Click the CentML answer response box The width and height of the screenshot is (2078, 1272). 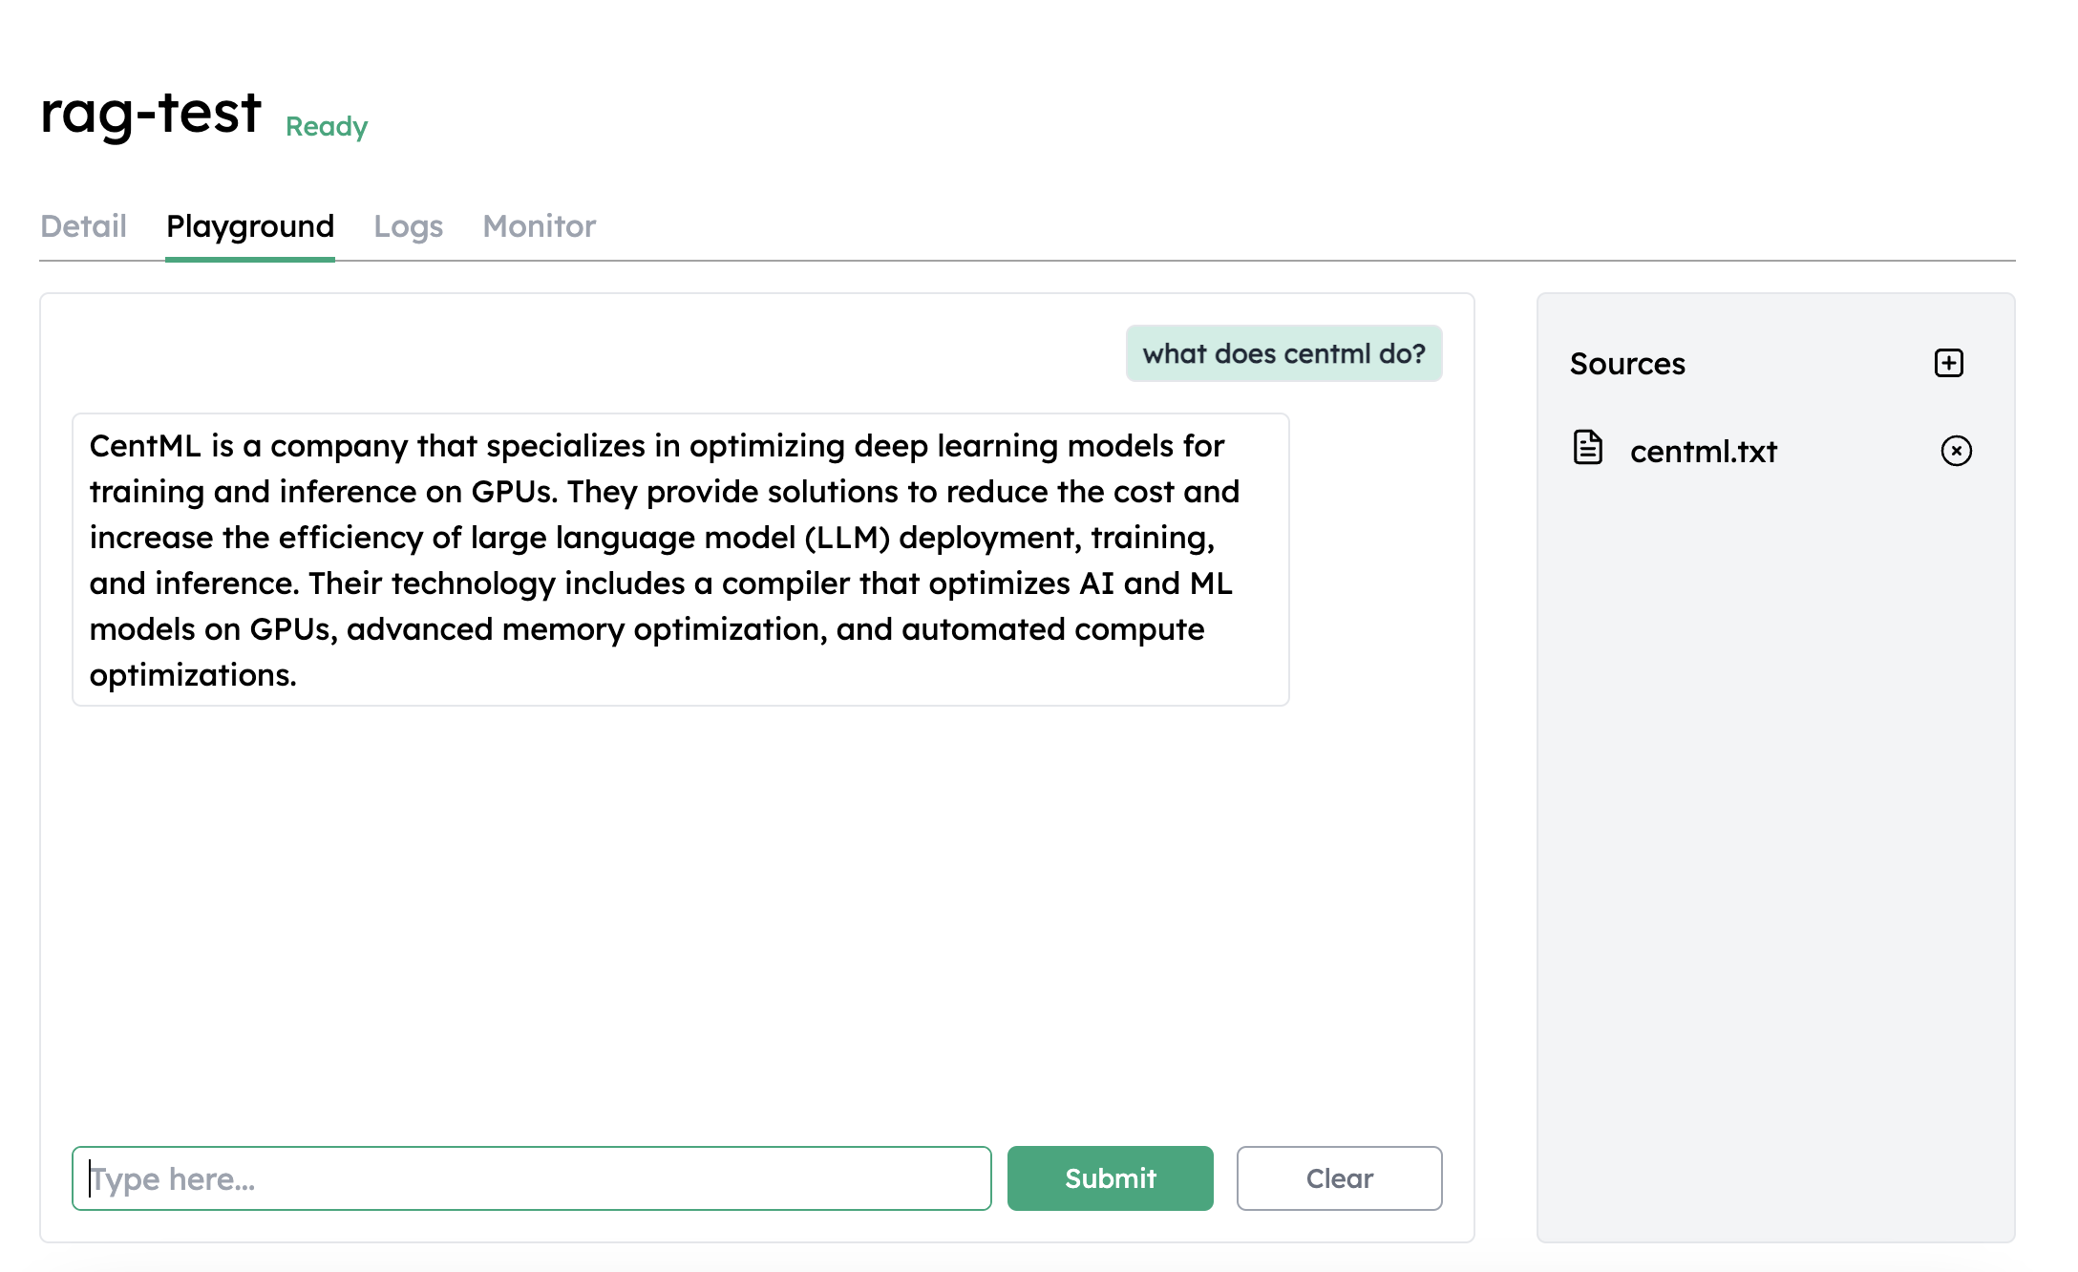pyautogui.click(x=681, y=560)
